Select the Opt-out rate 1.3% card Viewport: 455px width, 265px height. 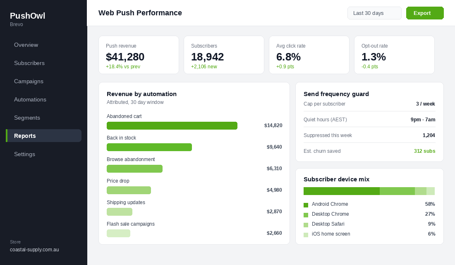(x=394, y=55)
